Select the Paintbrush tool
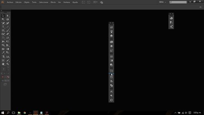Image resolution: width=204 pixels, height=115 pixels. pyautogui.click(x=8, y=31)
